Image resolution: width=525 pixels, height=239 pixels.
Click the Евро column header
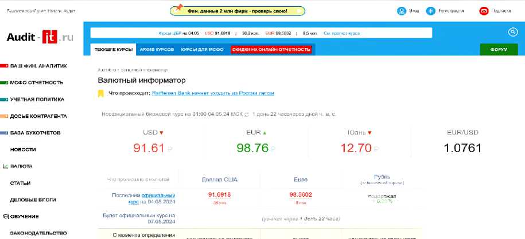coord(301,180)
